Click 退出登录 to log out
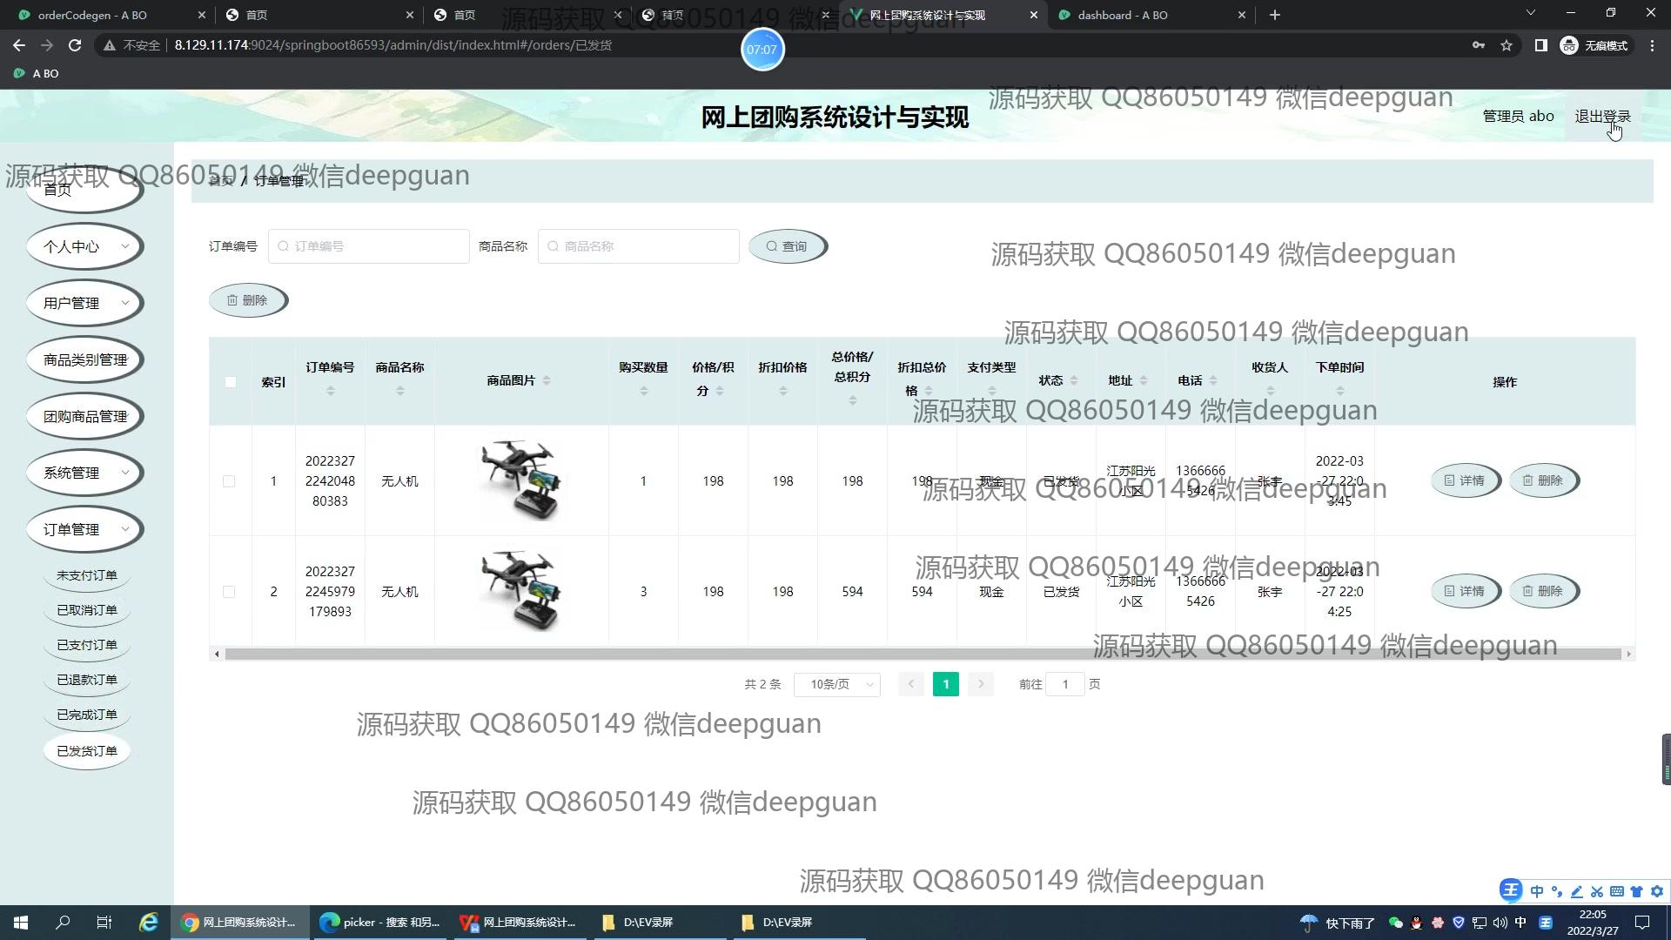The image size is (1671, 940). click(1602, 116)
